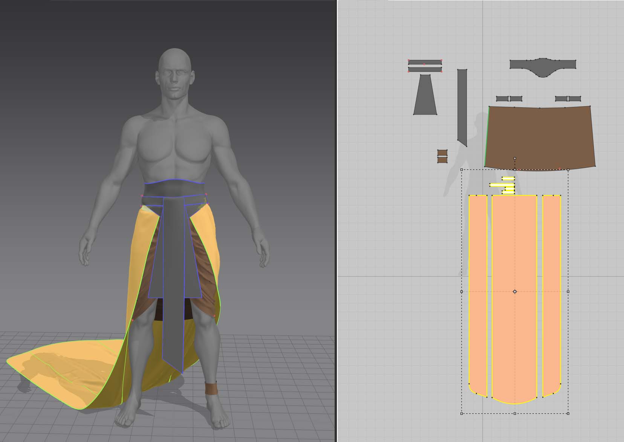The image size is (624, 442).
Task: Click the selection box center pivot point
Action: click(515, 291)
